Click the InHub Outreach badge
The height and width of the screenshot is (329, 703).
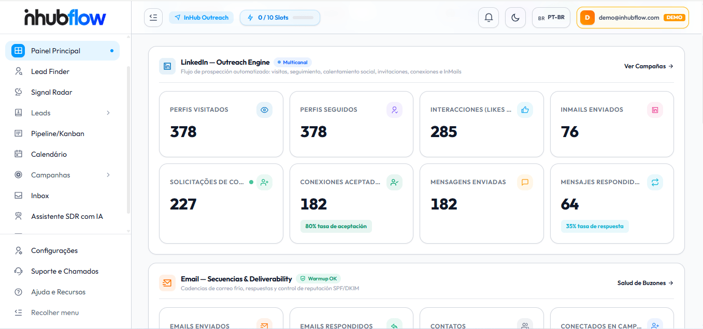click(202, 18)
